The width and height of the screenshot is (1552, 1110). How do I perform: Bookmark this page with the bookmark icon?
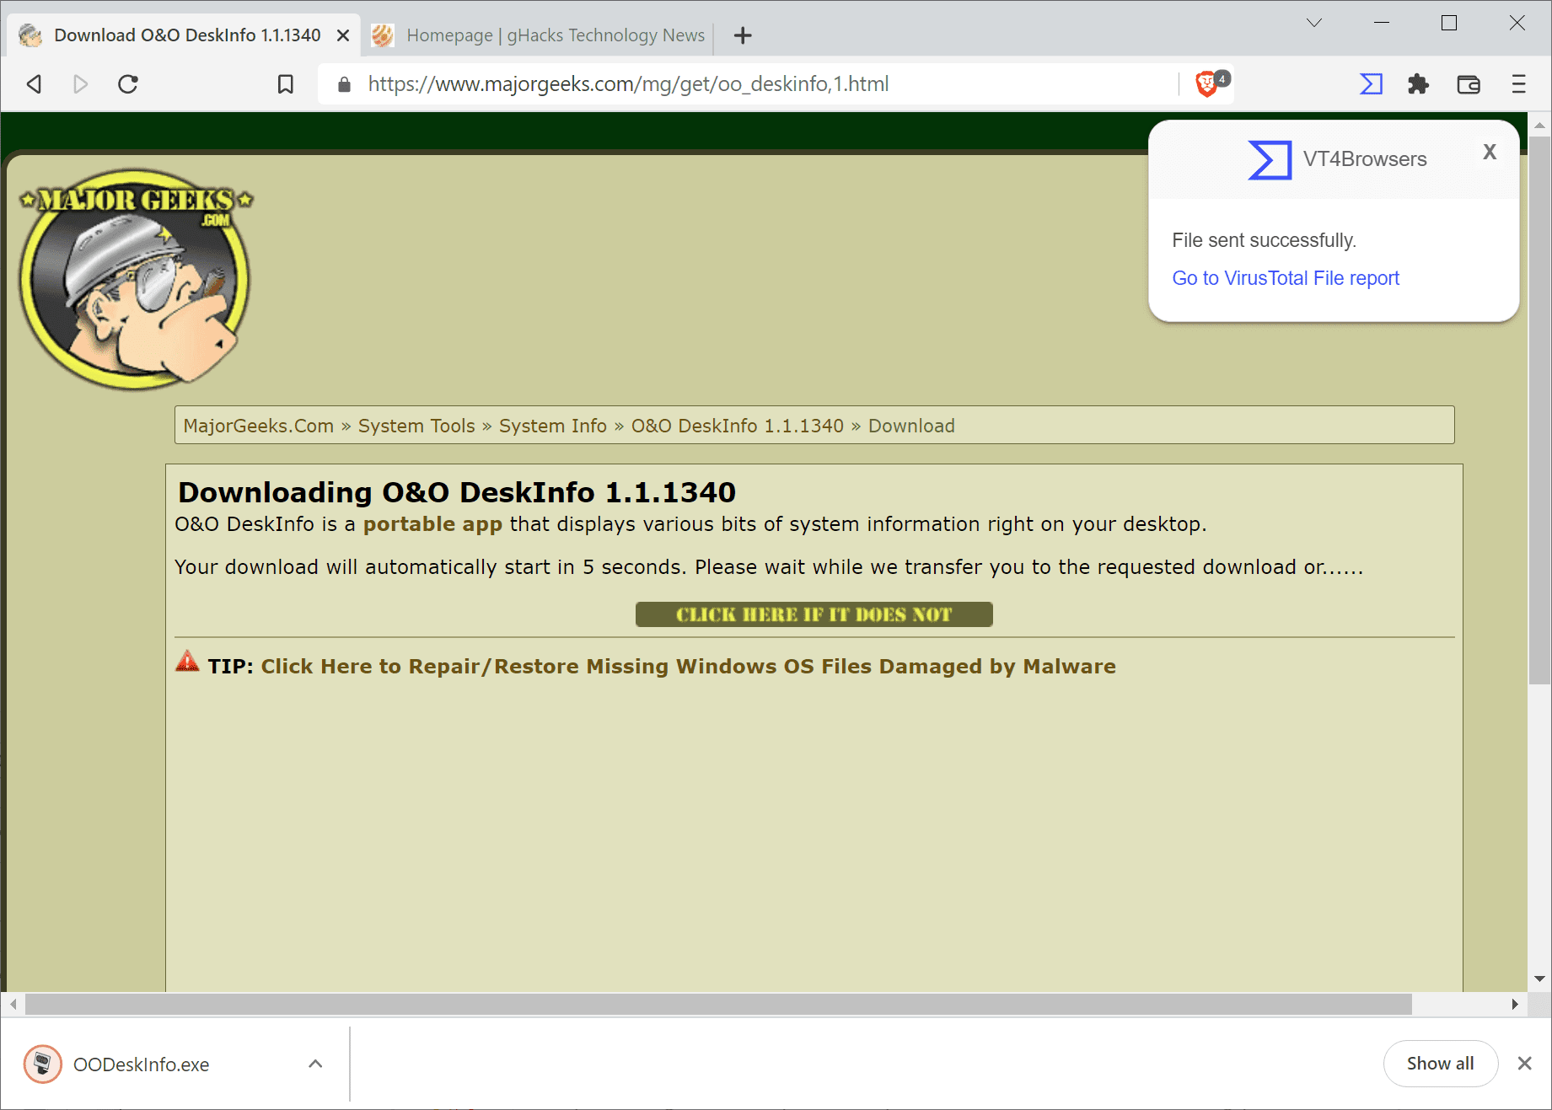point(286,84)
